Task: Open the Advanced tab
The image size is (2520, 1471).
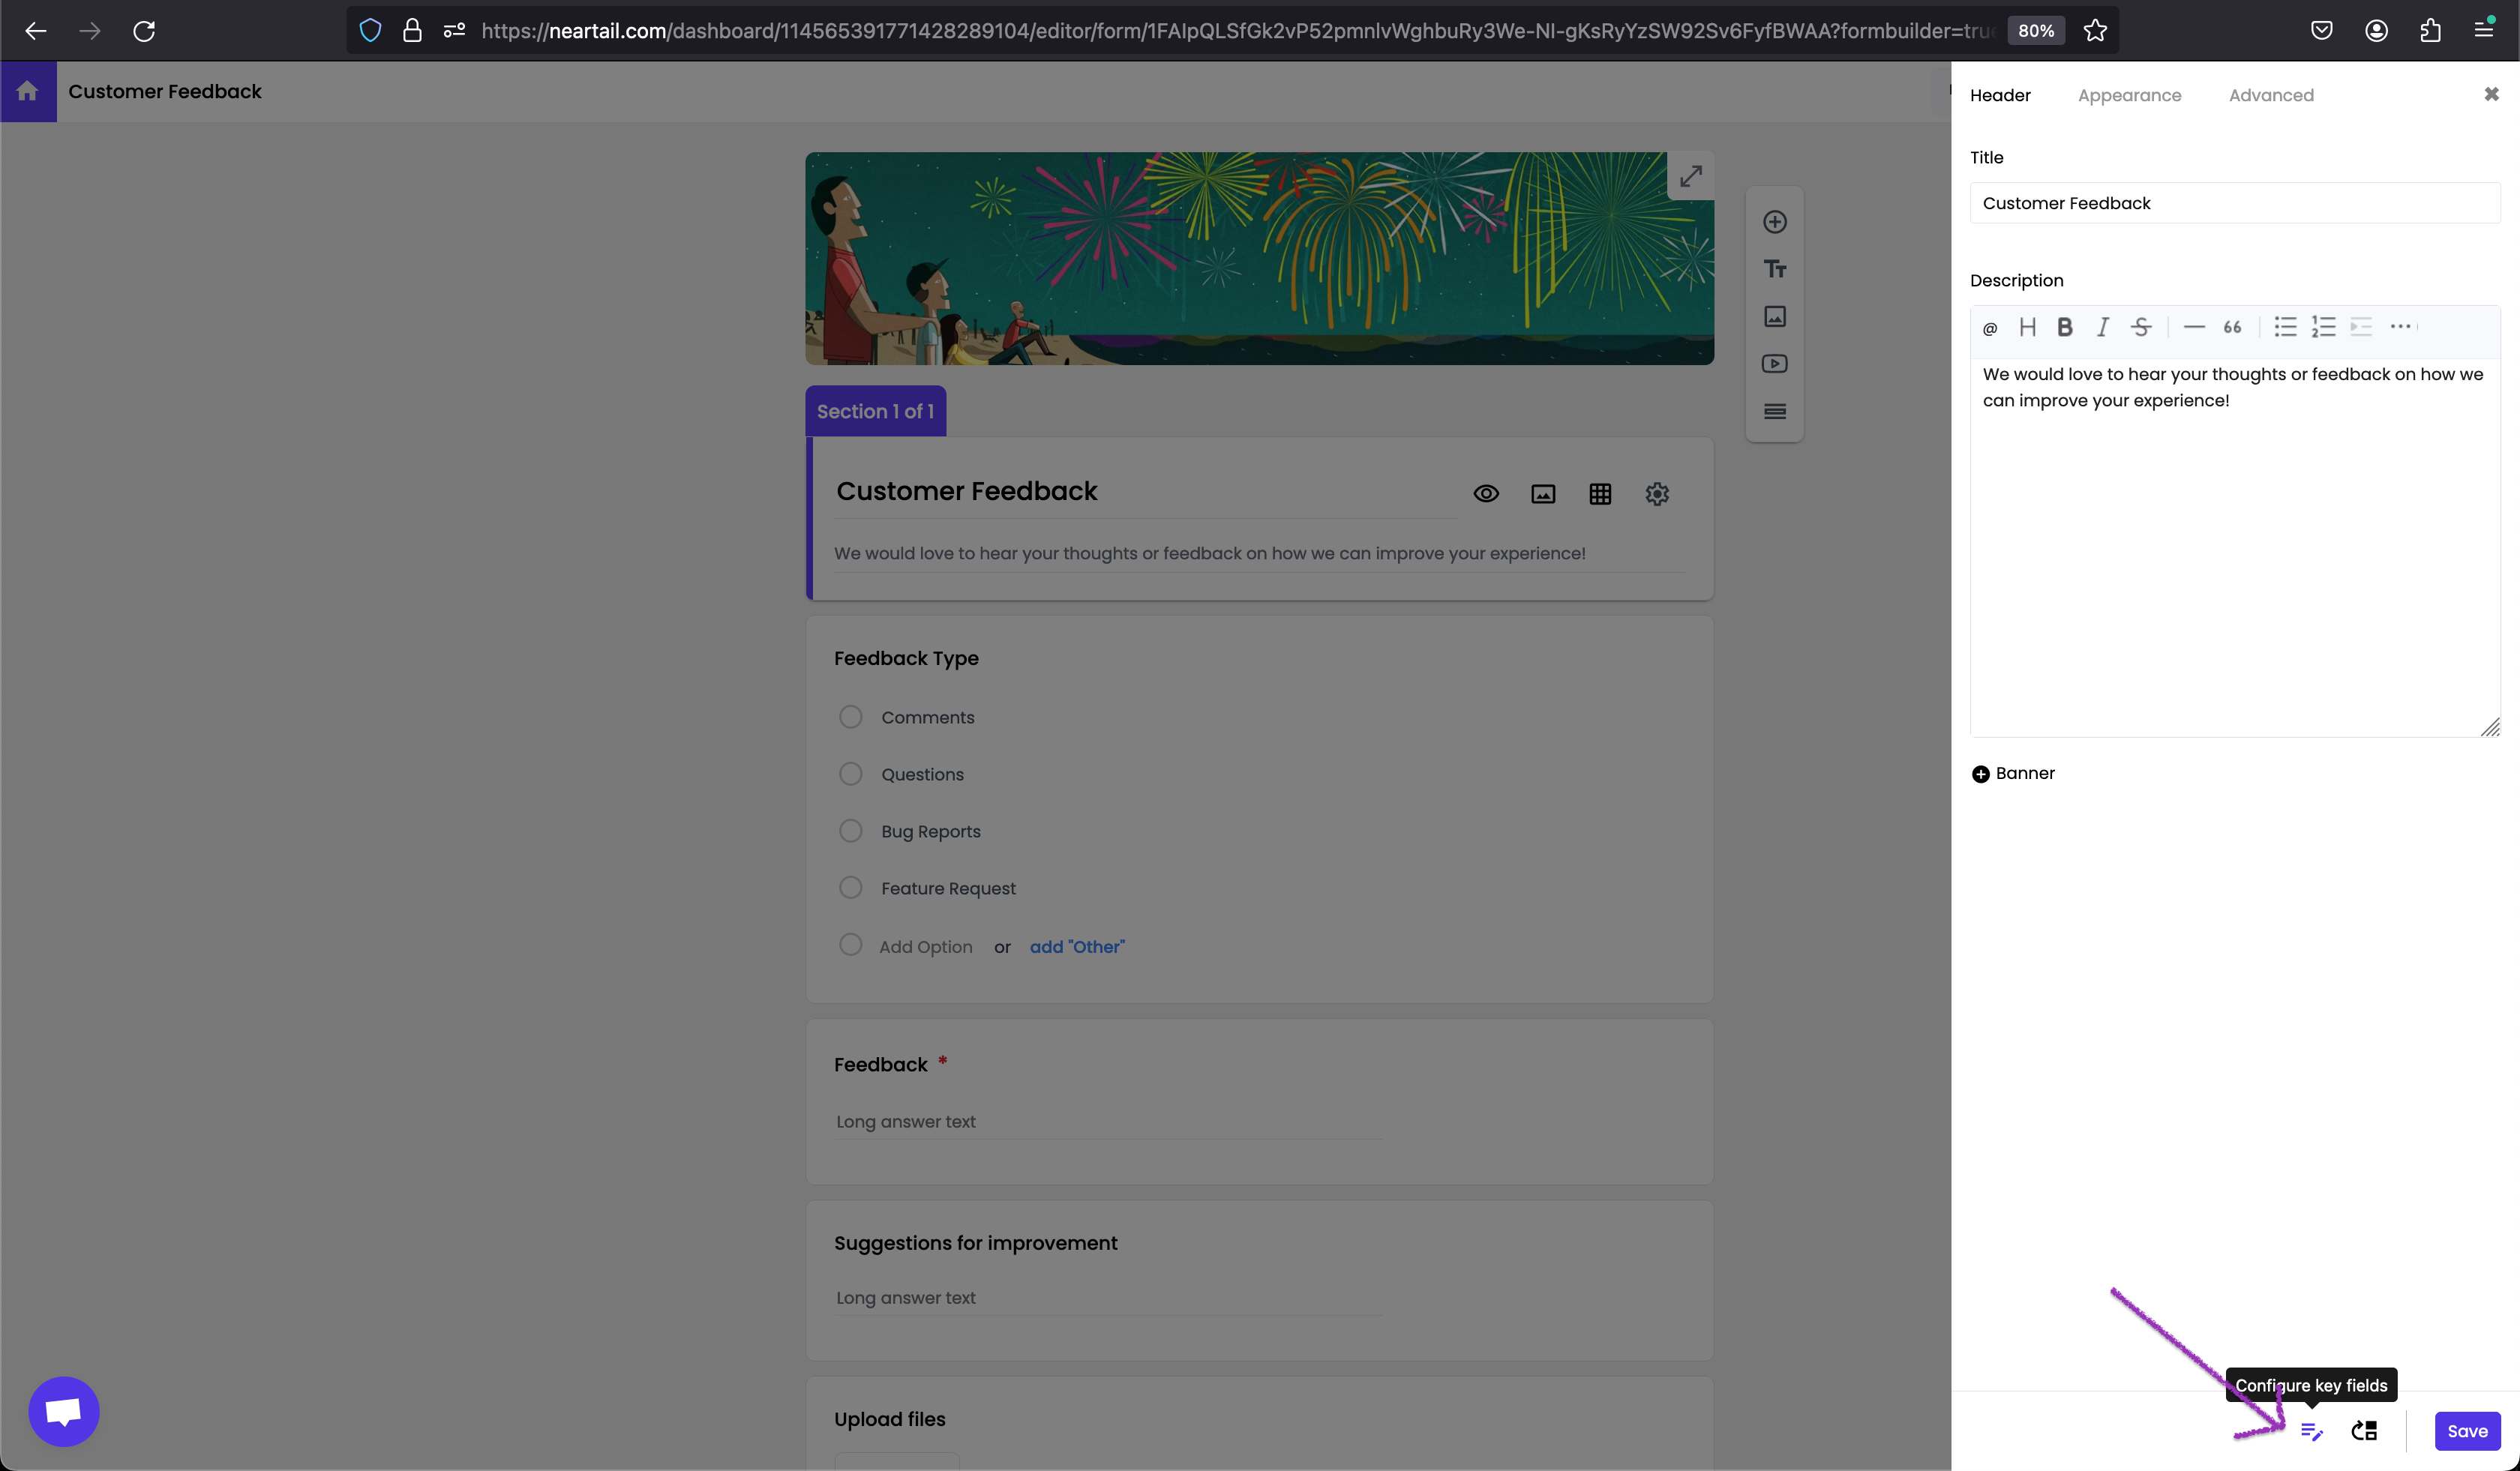Action: (2270, 95)
